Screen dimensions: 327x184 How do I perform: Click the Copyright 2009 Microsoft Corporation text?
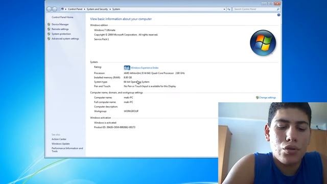pos(126,35)
